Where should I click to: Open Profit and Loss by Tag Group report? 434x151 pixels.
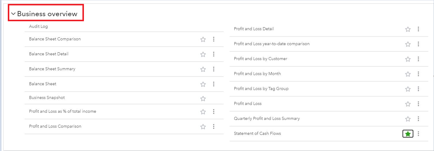pyautogui.click(x=261, y=89)
